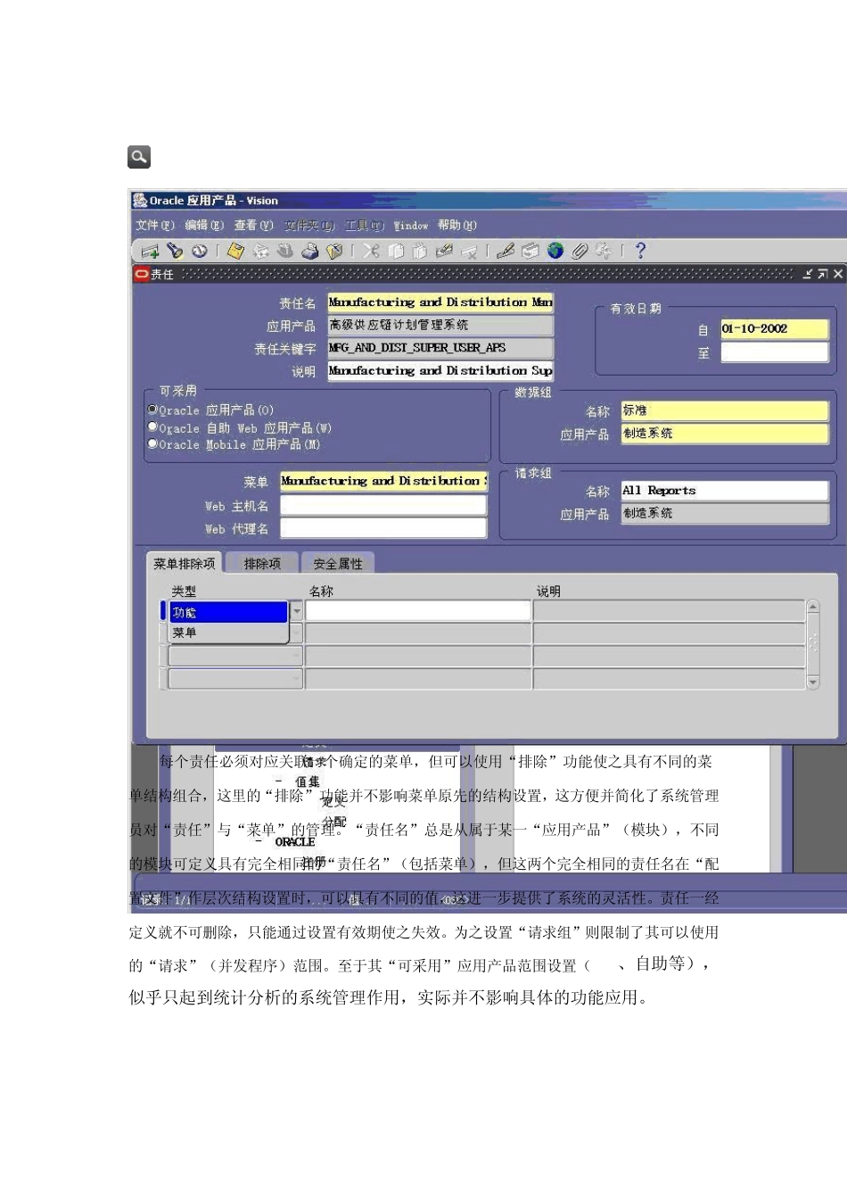Click the globe Translations icon
The image size is (847, 1199).
coord(555,252)
